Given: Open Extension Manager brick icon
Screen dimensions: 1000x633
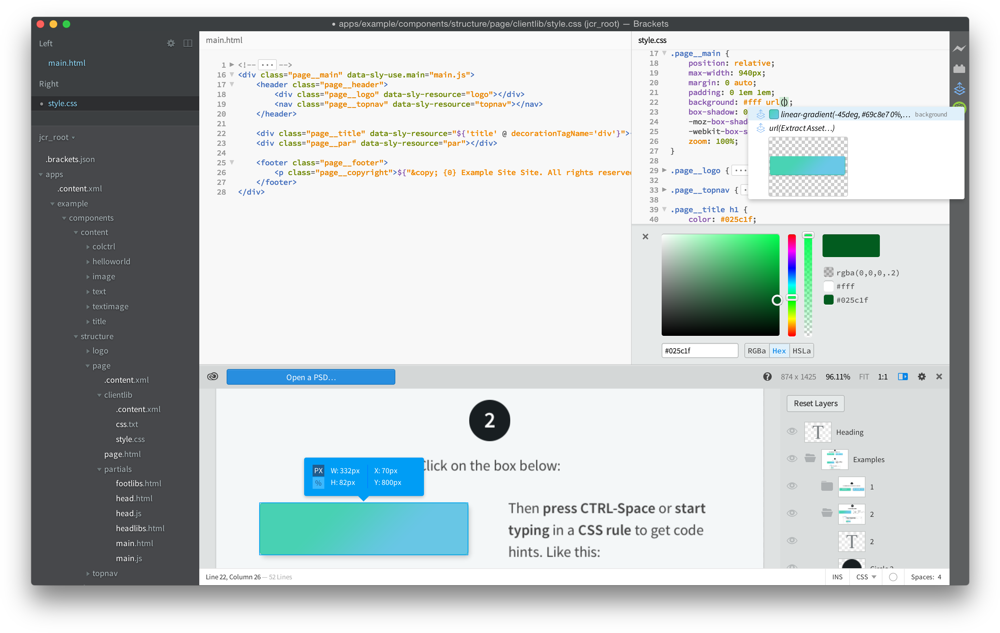Looking at the screenshot, I should (x=959, y=68).
